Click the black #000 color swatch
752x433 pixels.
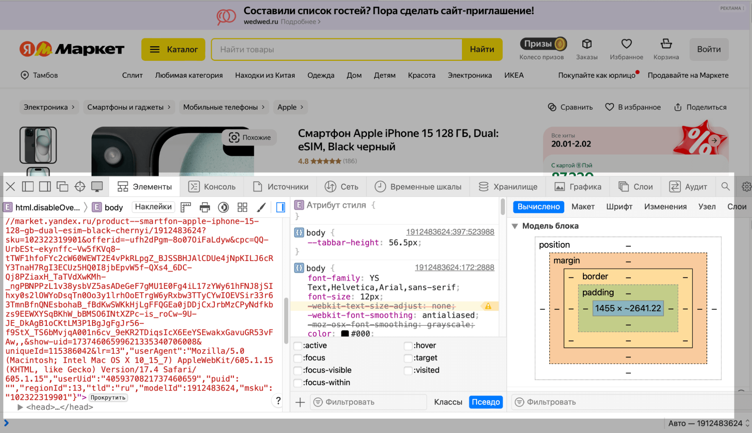point(345,333)
